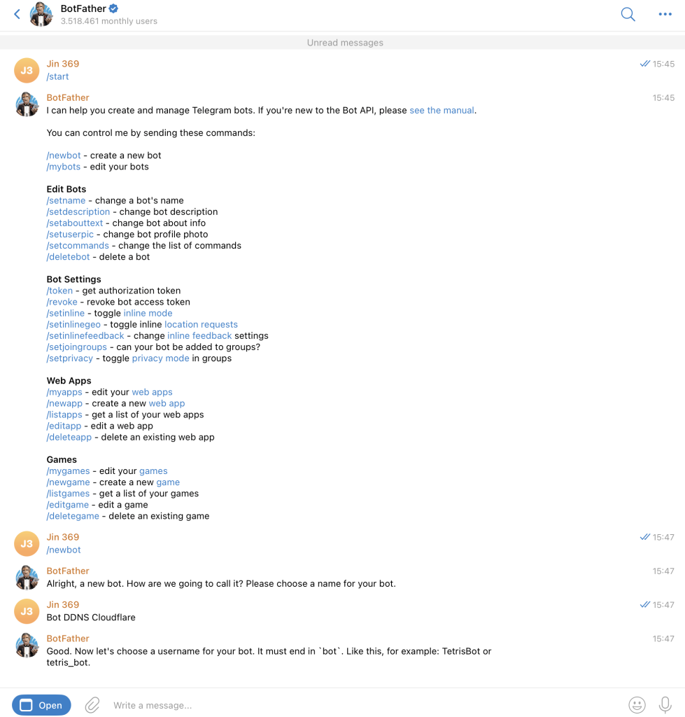Click the /mybots command link
Image resolution: width=685 pixels, height=717 pixels.
click(63, 167)
